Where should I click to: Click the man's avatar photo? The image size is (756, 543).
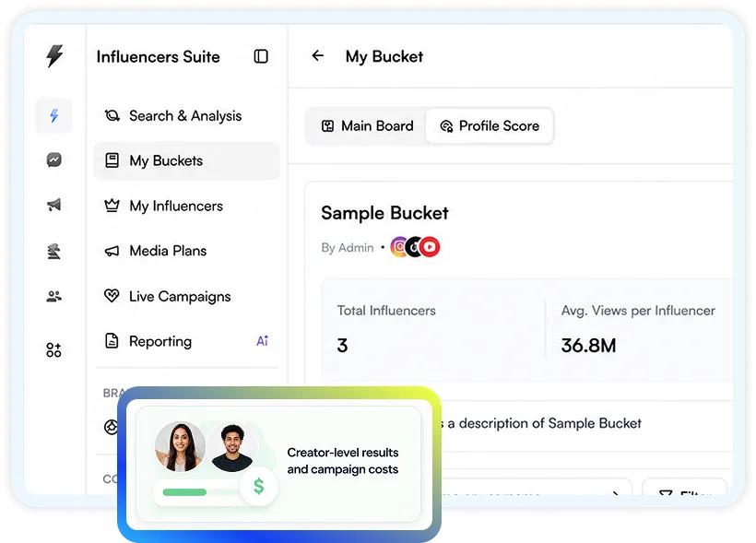(232, 446)
